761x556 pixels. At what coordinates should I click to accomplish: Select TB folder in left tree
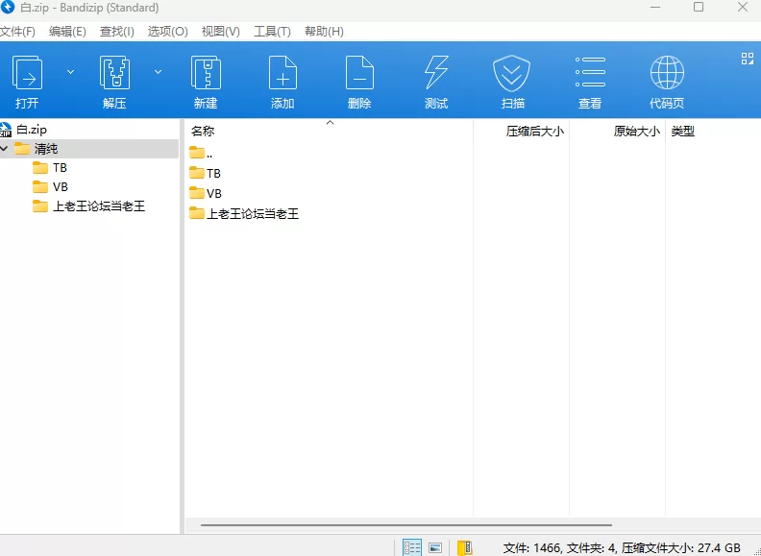(x=60, y=168)
